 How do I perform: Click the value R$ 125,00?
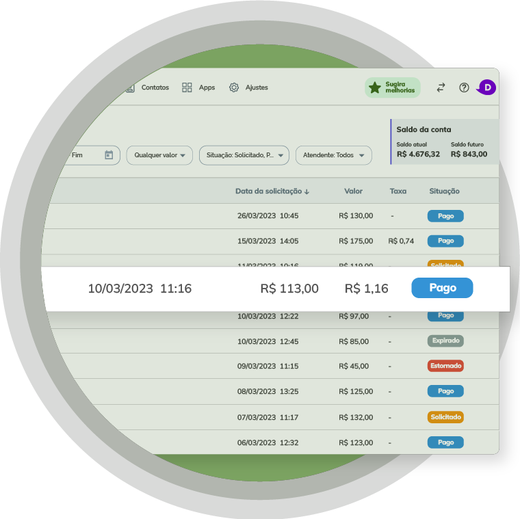(356, 391)
